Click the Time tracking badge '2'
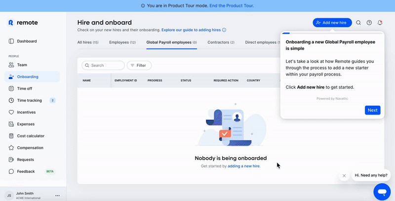 coord(52,100)
